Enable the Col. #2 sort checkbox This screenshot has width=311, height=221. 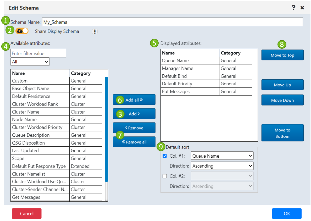click(165, 176)
